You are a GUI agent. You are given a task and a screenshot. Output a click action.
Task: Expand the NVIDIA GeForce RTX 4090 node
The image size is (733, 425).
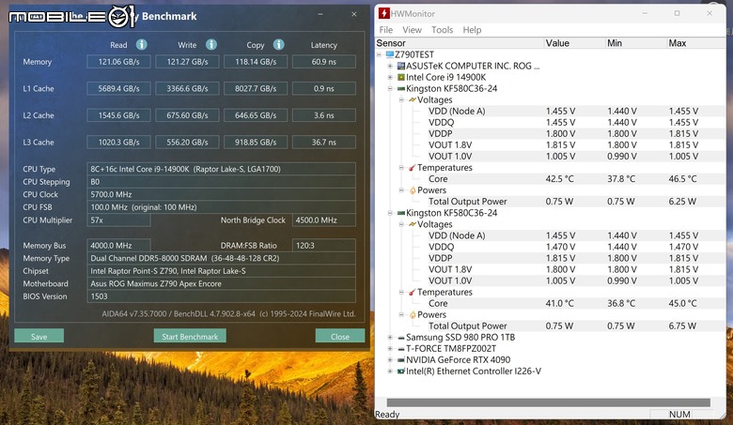390,359
